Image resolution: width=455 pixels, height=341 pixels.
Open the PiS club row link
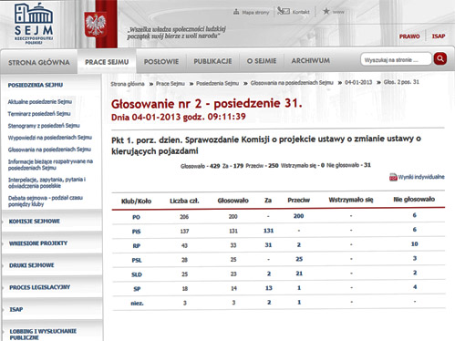point(136,232)
